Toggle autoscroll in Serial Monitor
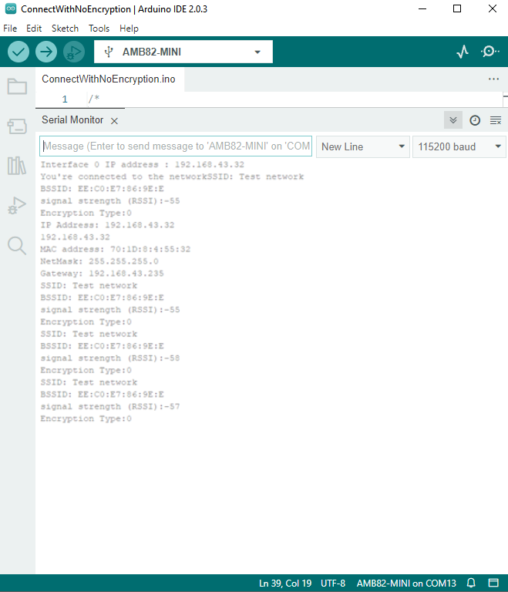The image size is (508, 592). pos(453,120)
